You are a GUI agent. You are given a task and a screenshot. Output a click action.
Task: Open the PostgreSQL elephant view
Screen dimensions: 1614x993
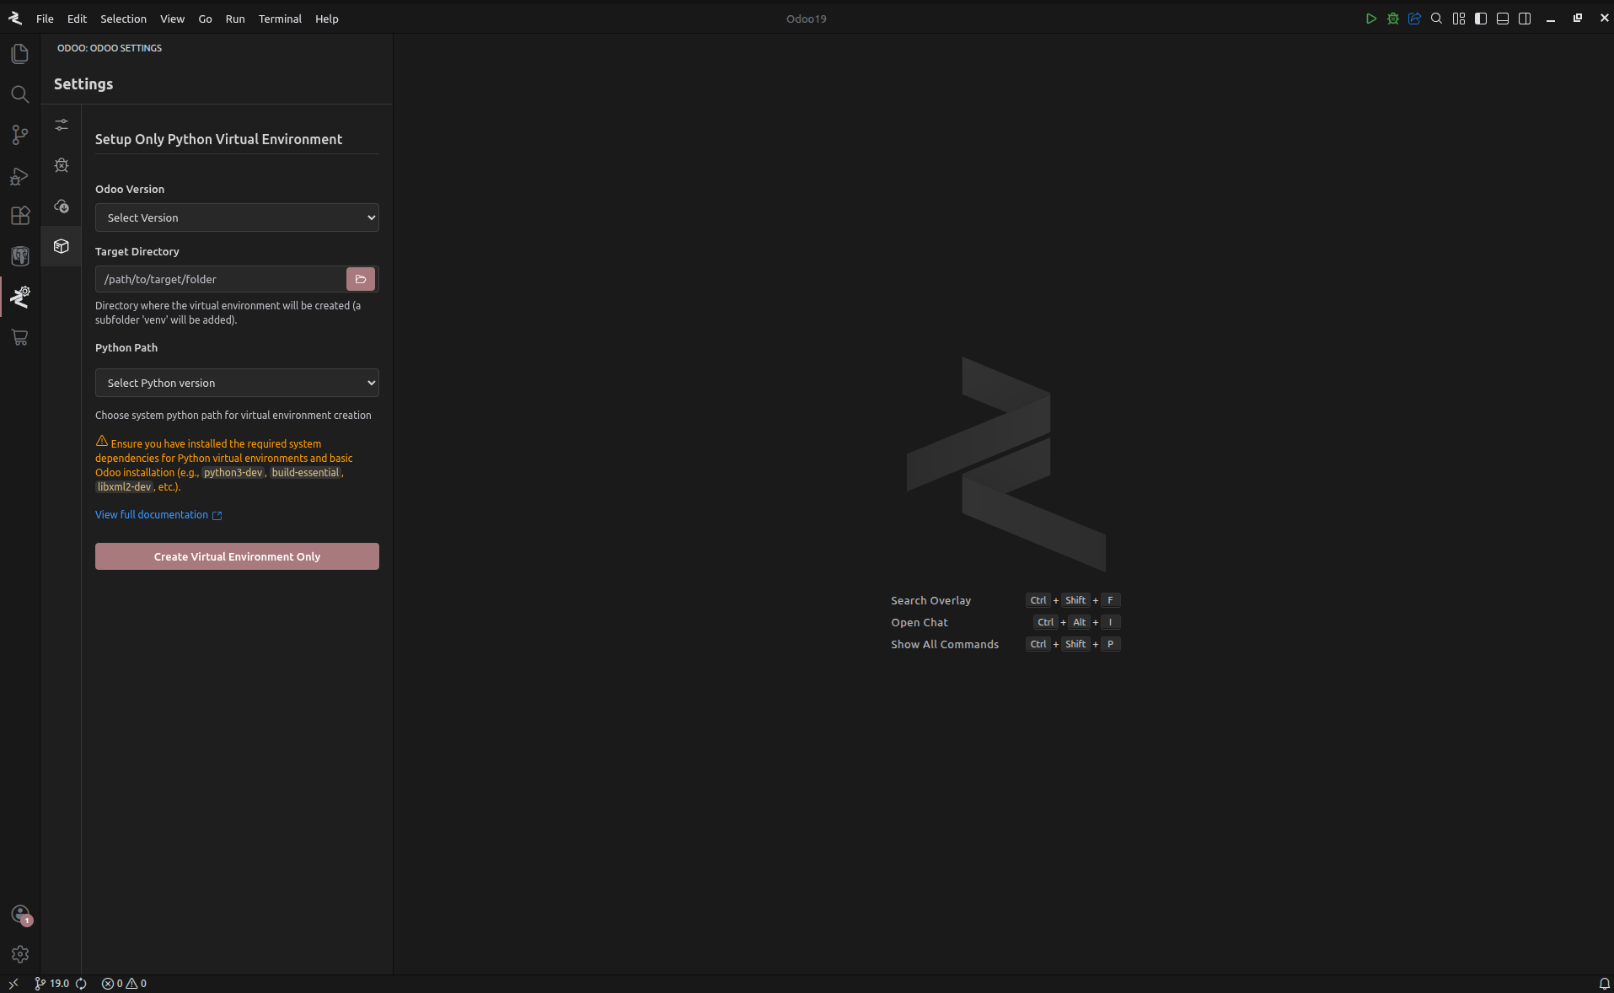20,256
